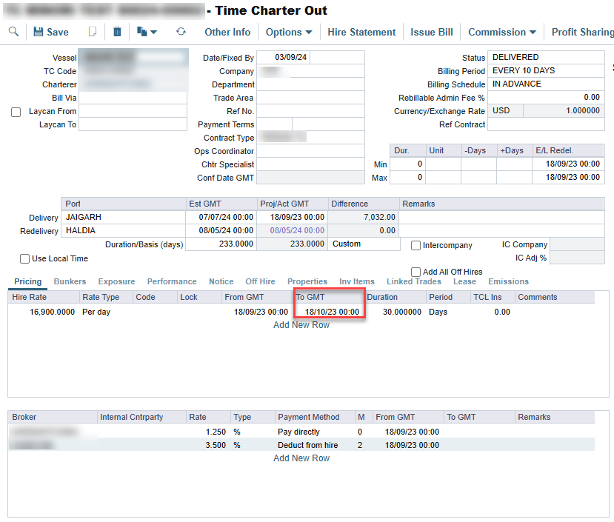
Task: Click the Save disk icon
Action: coord(38,32)
